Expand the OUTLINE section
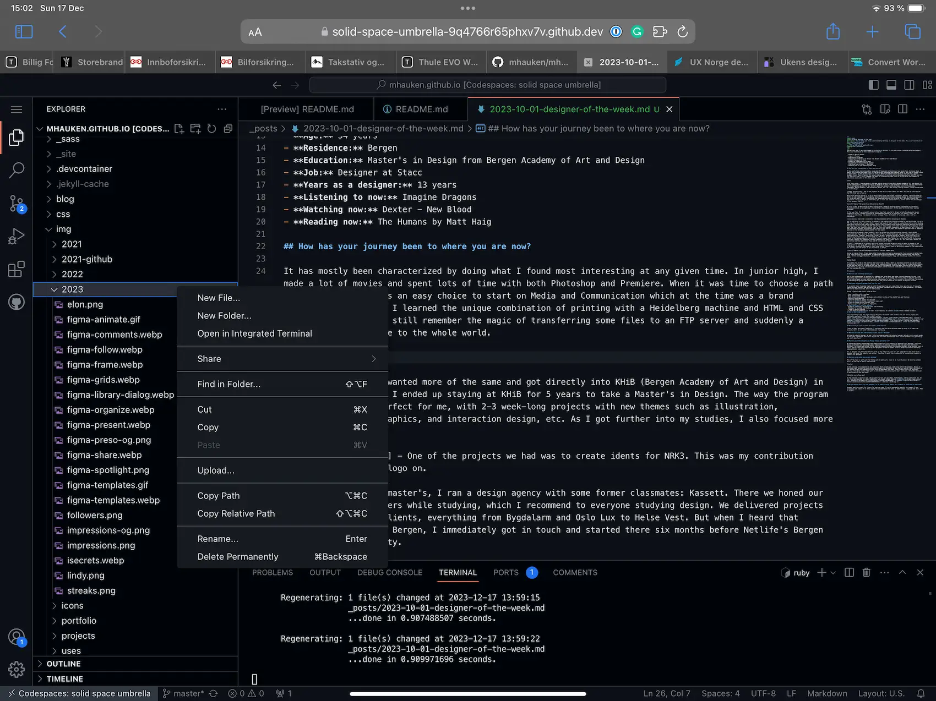This screenshot has width=936, height=701. (63, 664)
